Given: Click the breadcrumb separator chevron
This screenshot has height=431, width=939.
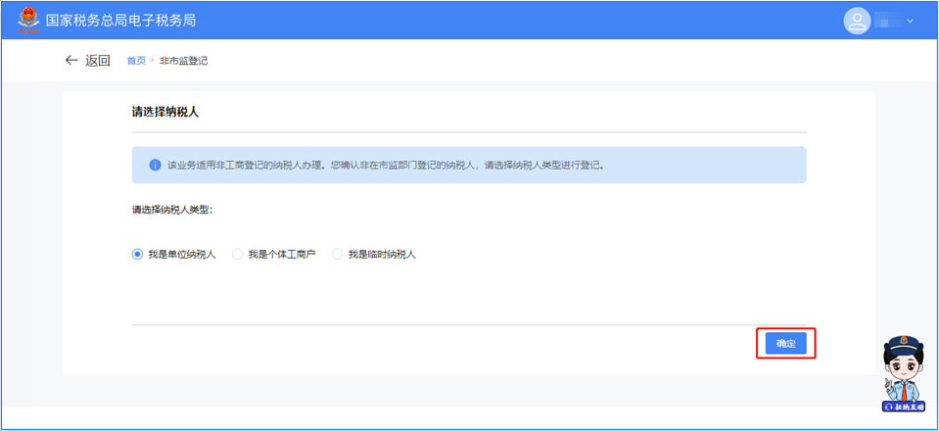Looking at the screenshot, I should (153, 61).
